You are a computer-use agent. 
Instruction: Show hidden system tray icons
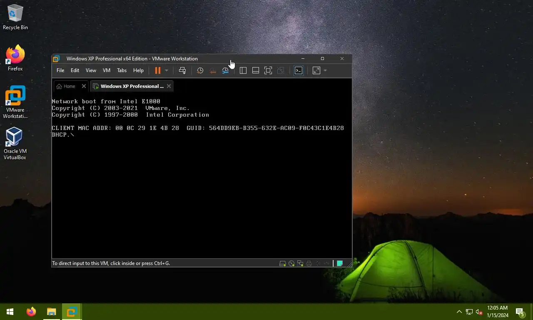pyautogui.click(x=459, y=312)
